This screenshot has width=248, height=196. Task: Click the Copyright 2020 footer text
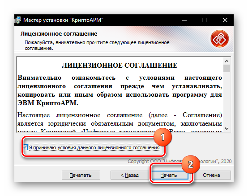(x=180, y=161)
